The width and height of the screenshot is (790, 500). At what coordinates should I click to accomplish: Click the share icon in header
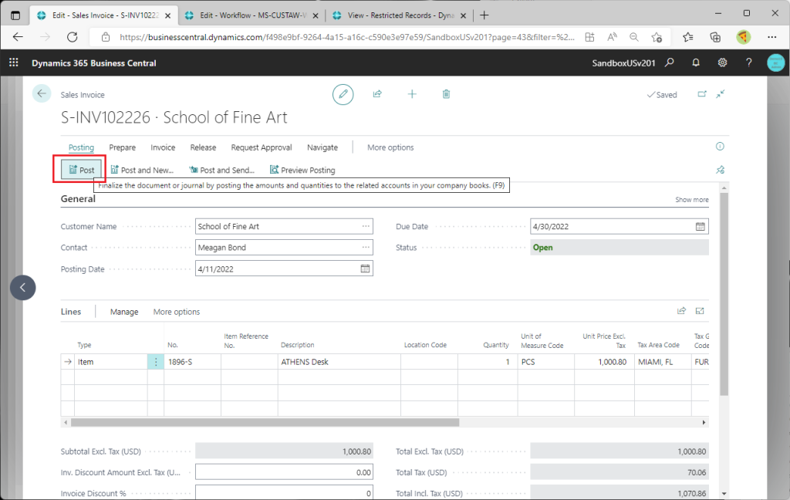coord(377,94)
